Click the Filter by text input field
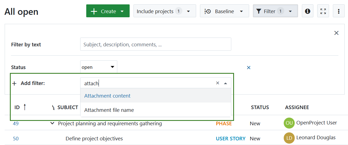 point(155,44)
